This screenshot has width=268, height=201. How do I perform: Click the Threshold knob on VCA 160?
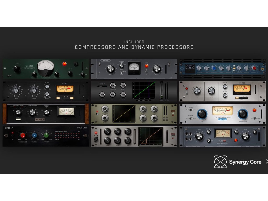18,112
